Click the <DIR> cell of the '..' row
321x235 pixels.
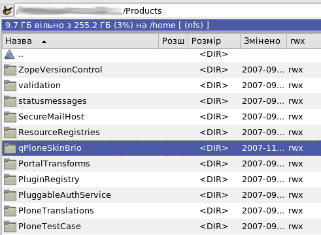[x=214, y=54]
